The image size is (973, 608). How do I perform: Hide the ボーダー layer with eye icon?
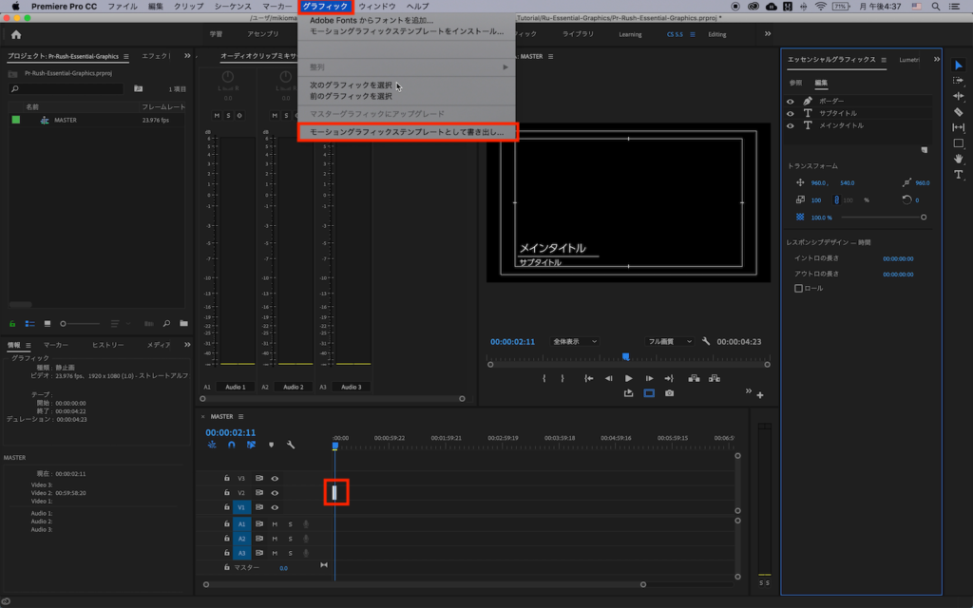pos(790,101)
